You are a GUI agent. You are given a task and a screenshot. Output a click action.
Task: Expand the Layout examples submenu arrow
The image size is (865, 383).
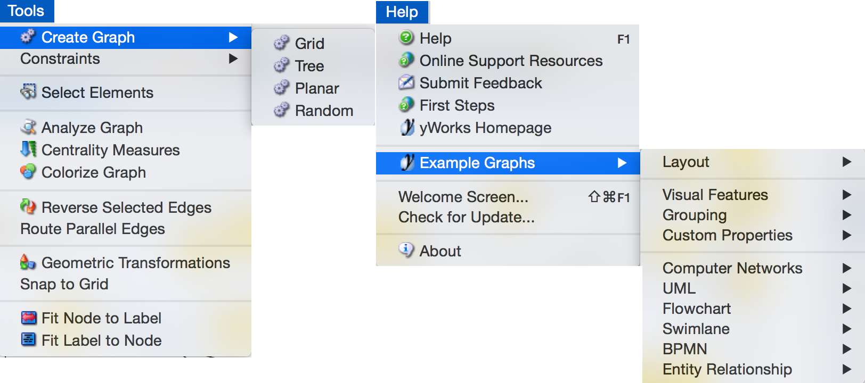846,162
